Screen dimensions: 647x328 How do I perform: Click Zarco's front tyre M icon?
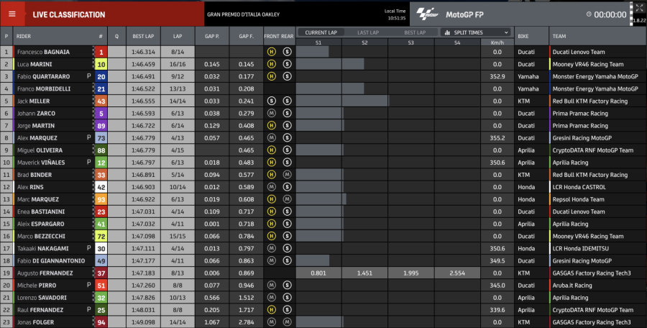[x=272, y=113]
